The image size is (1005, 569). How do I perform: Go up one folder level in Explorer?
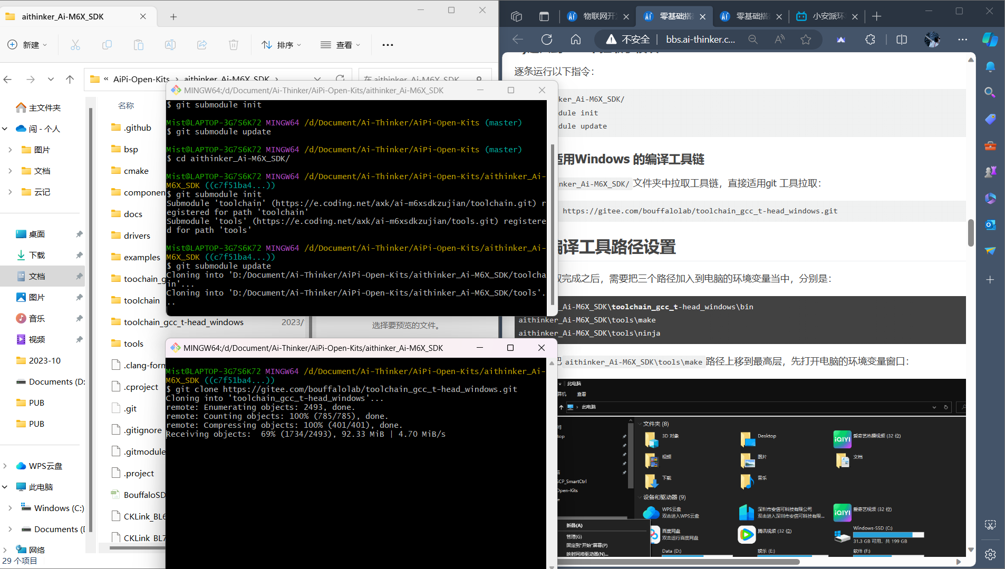[70, 80]
